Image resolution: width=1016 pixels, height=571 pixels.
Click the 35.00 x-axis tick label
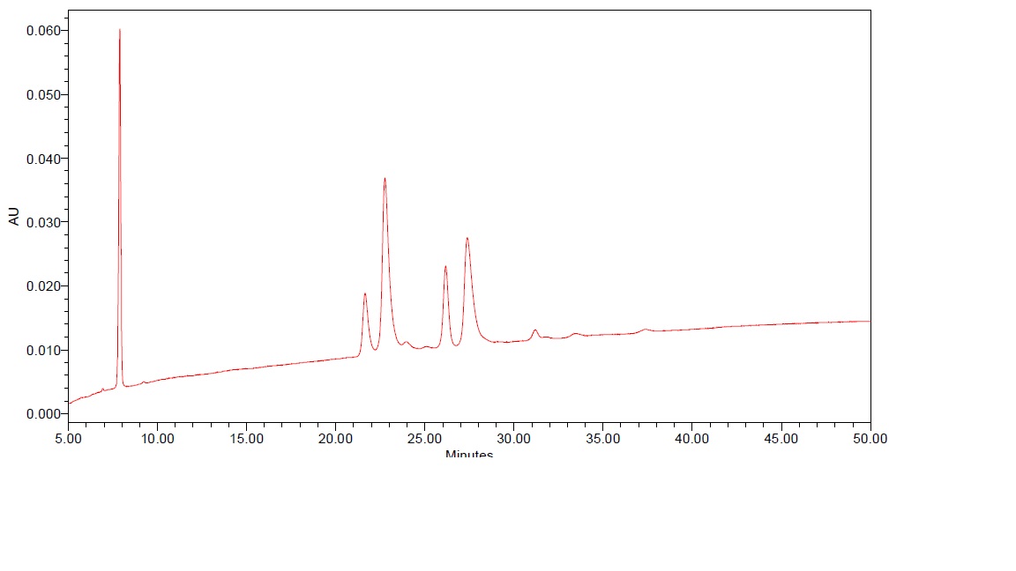603,438
